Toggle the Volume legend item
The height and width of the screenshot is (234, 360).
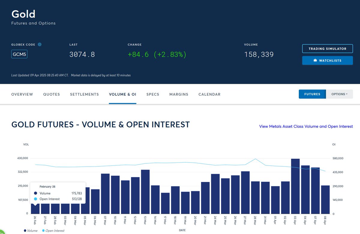click(x=31, y=231)
